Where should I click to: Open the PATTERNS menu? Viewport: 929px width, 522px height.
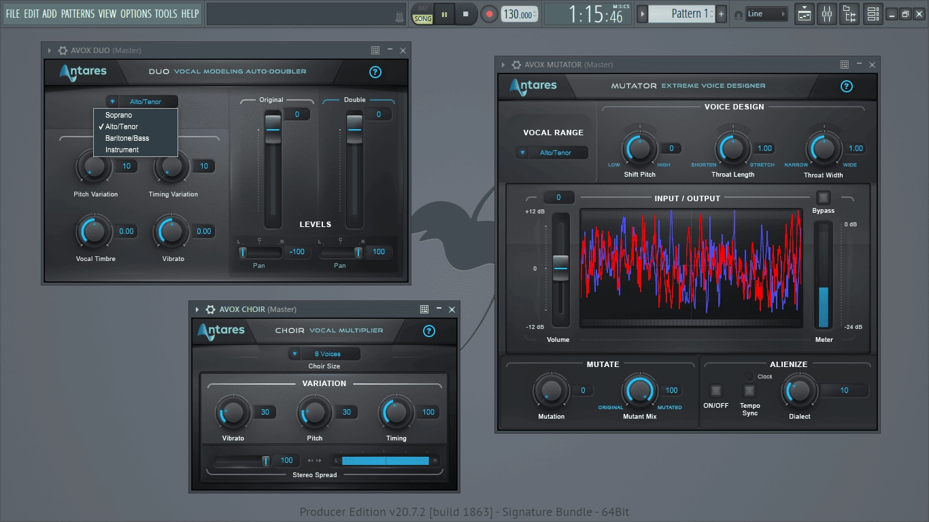78,14
